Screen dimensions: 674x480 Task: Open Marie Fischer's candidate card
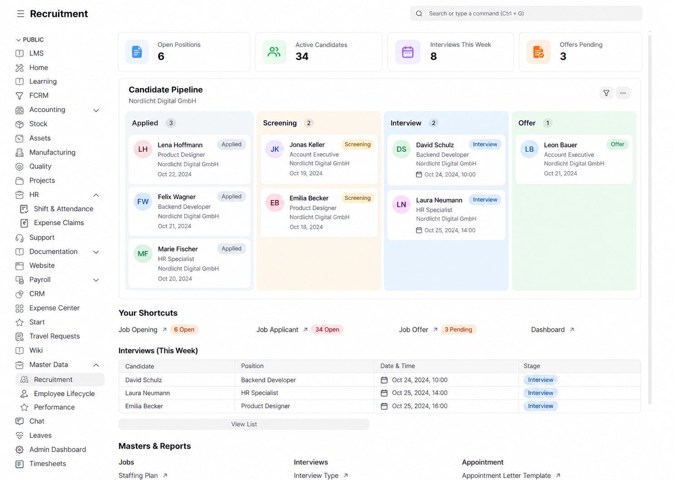click(x=190, y=263)
